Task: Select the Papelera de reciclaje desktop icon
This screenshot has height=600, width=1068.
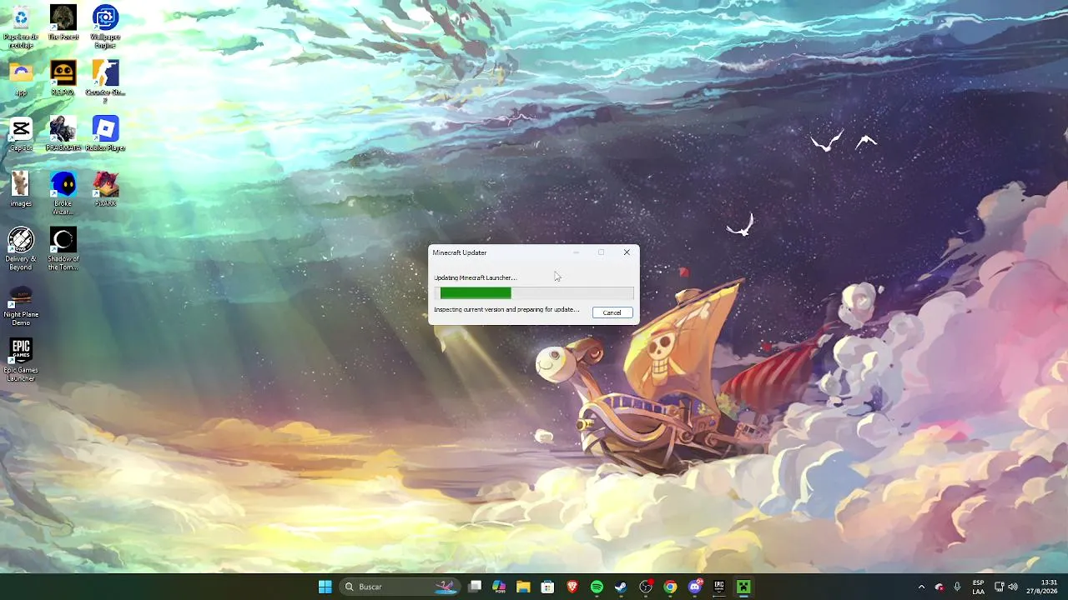Action: (x=21, y=27)
